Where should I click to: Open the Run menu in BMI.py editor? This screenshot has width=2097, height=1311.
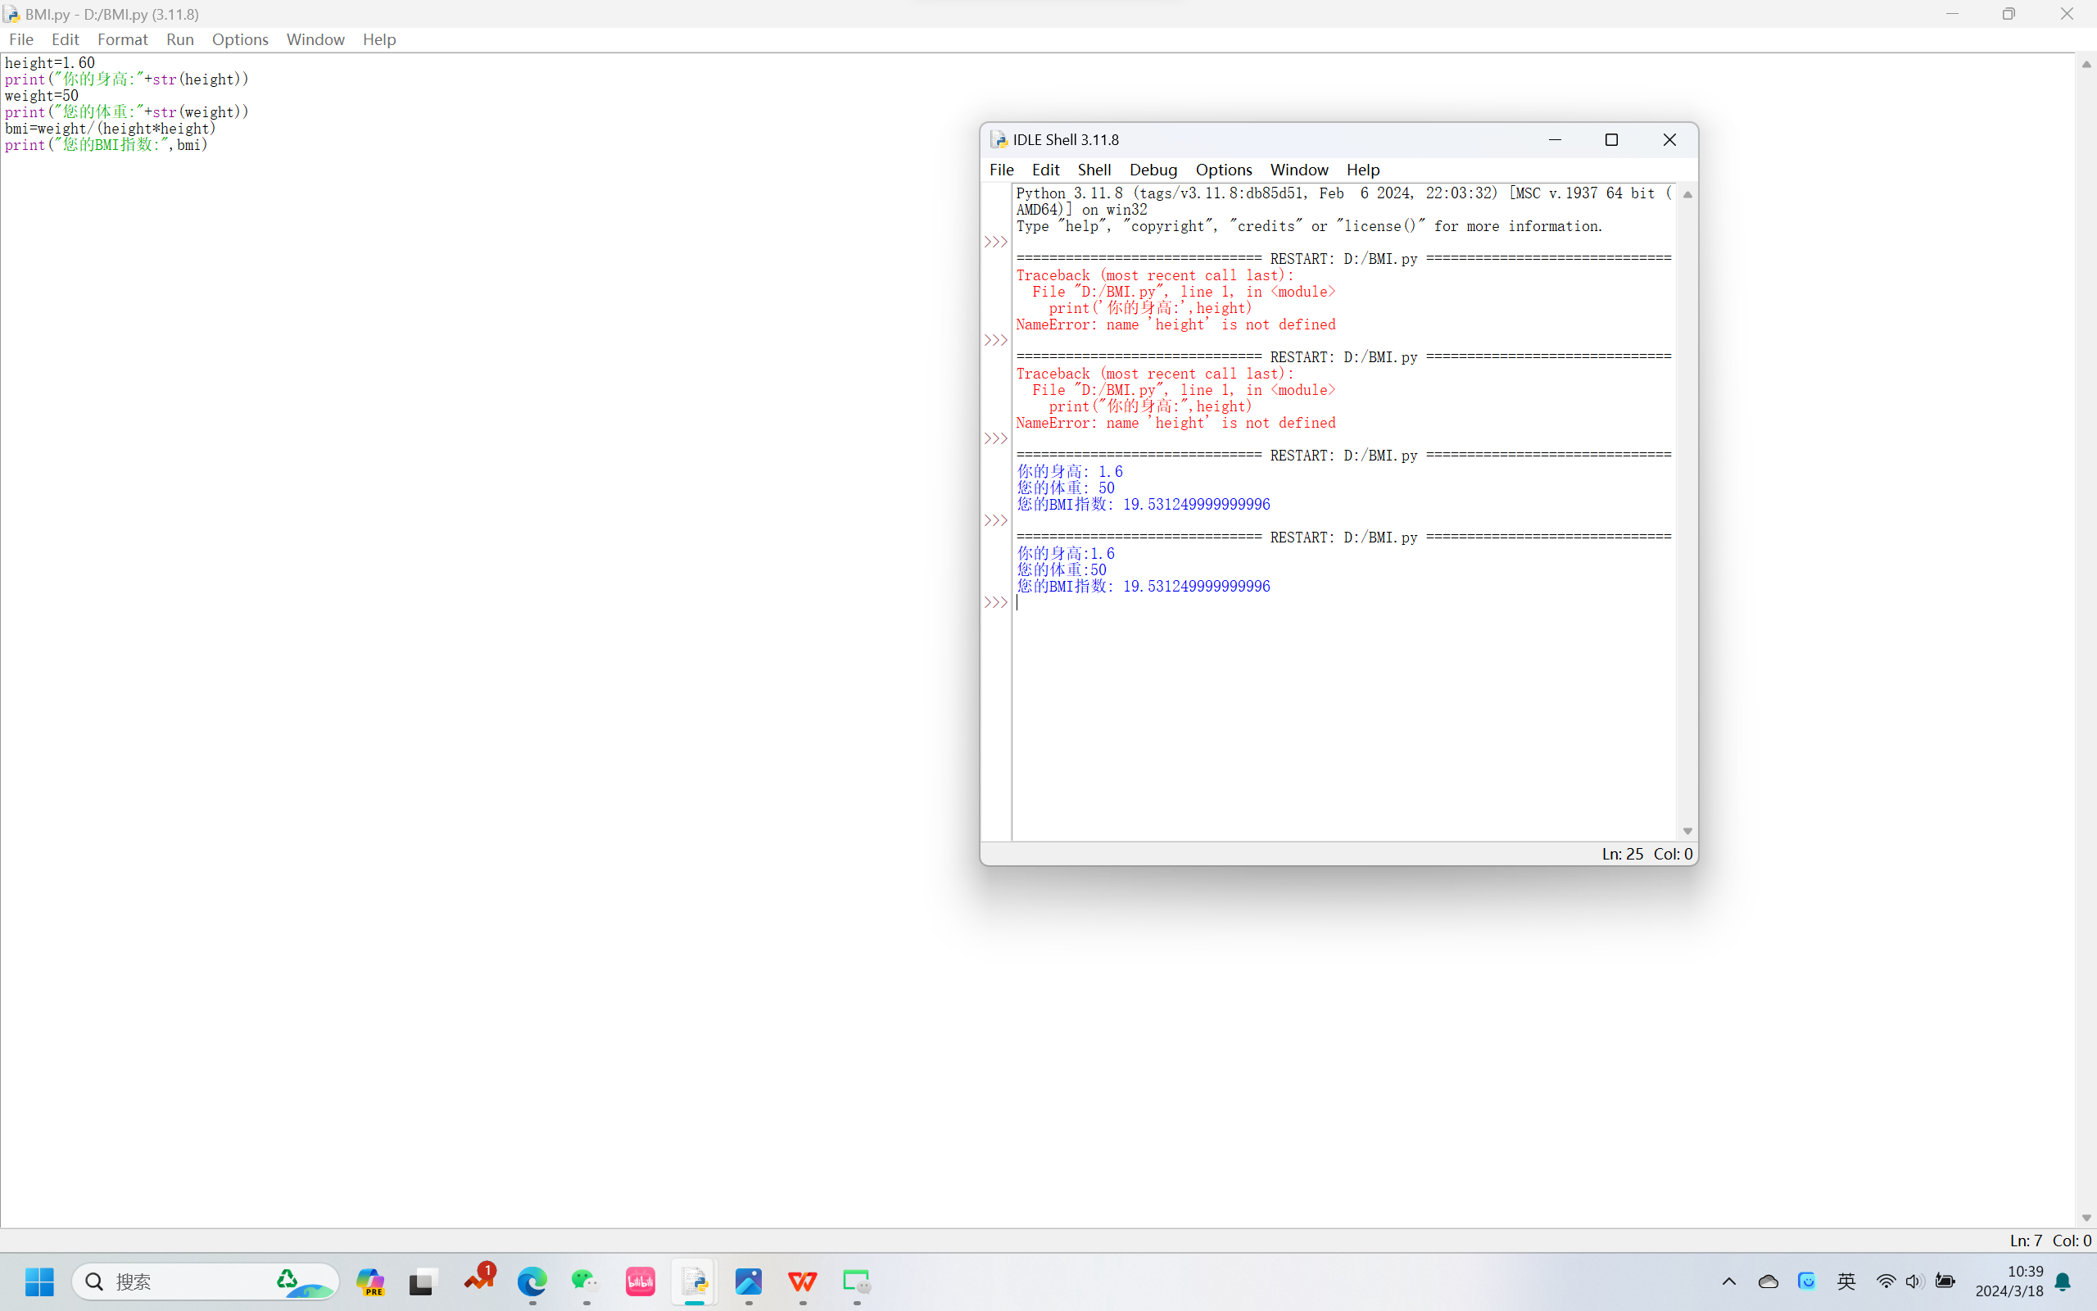point(179,39)
